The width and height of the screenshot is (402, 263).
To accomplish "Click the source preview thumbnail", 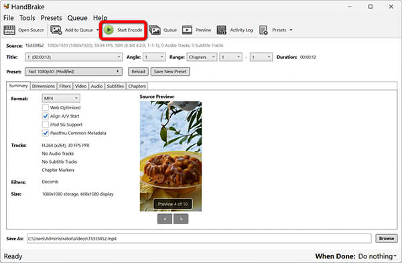I will [x=171, y=156].
